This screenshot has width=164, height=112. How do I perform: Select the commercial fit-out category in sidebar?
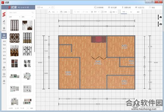(x=4, y=62)
